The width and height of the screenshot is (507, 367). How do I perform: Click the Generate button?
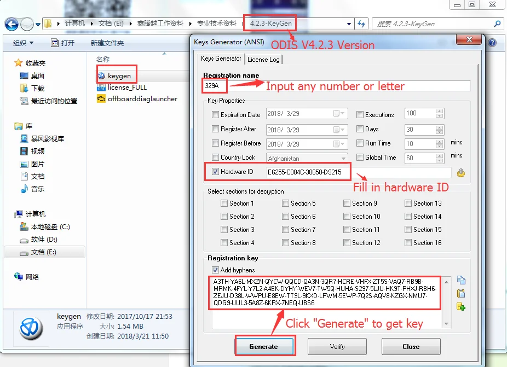[264, 346]
